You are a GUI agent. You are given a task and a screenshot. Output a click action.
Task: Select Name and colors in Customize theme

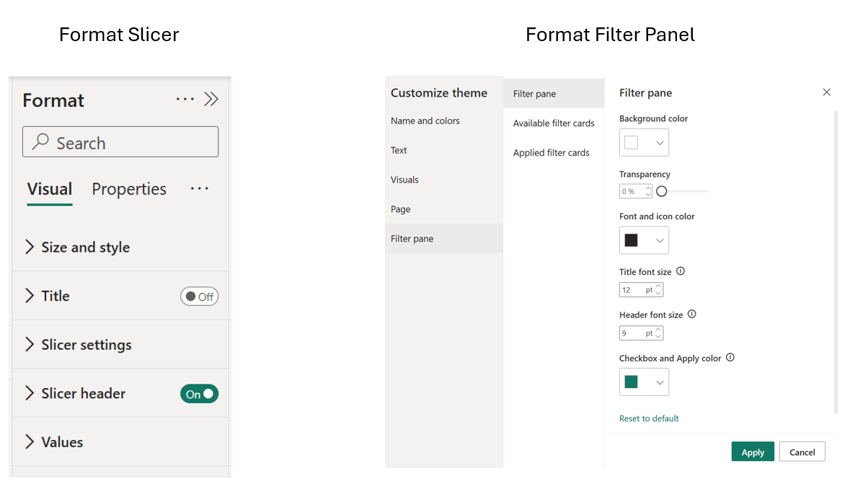[425, 120]
